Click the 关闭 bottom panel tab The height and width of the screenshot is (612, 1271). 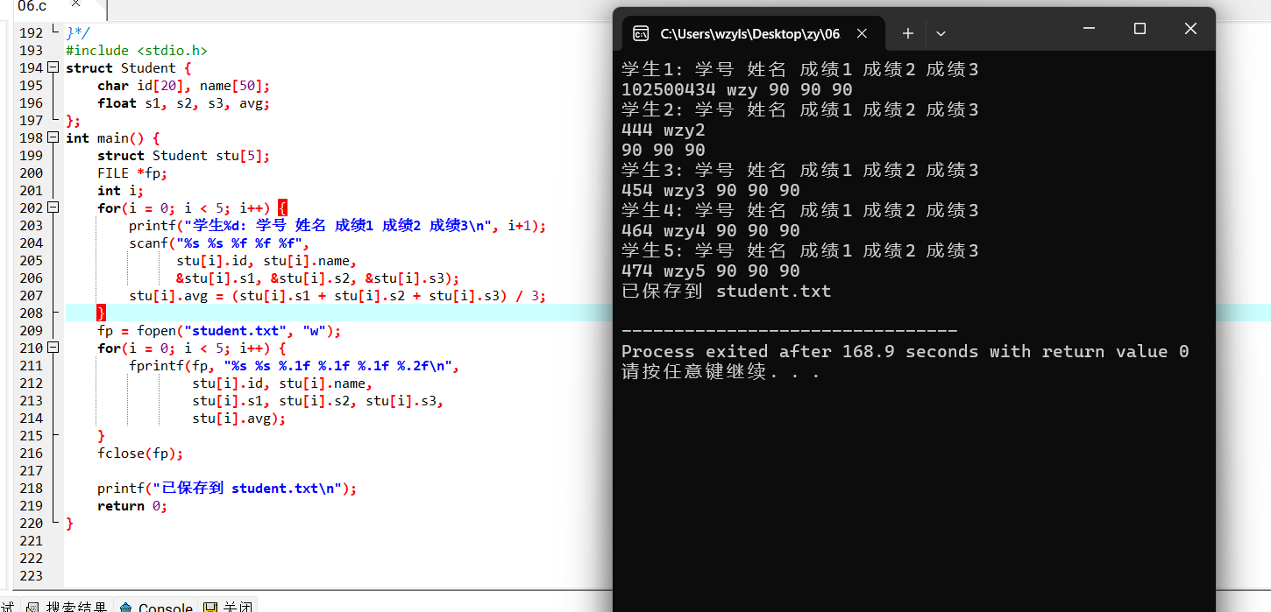(228, 606)
